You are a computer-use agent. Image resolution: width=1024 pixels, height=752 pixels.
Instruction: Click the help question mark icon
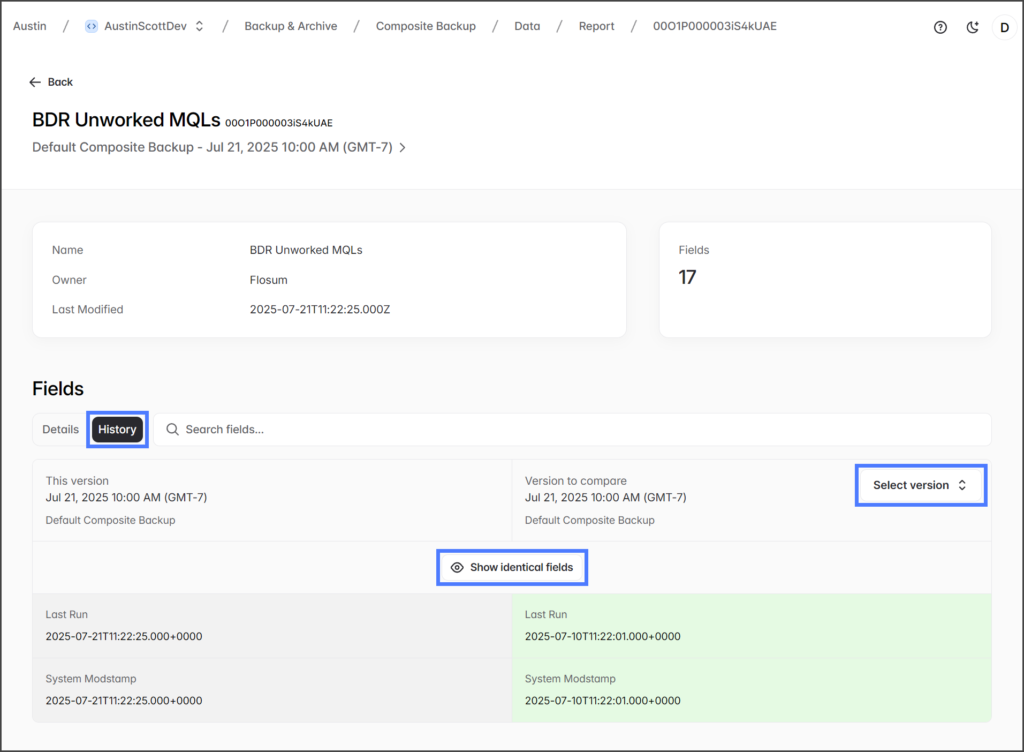(940, 27)
